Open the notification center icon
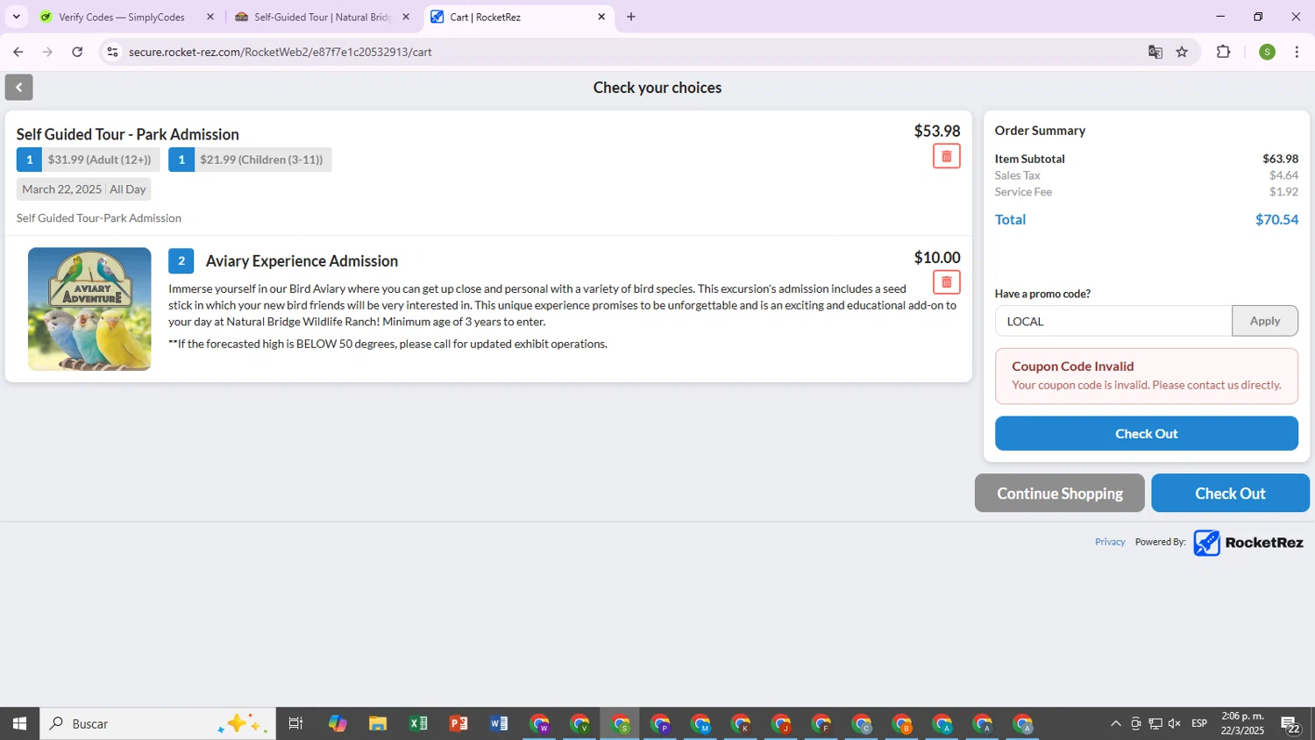Screen dimensions: 1315x740 [x=1290, y=724]
